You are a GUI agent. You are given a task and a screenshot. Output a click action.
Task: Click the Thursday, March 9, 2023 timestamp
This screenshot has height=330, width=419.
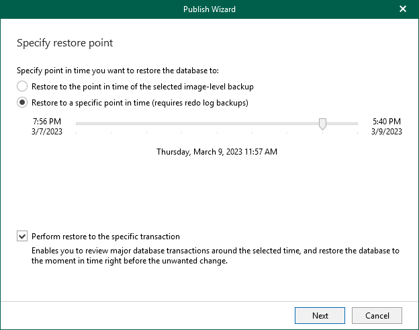click(216, 152)
